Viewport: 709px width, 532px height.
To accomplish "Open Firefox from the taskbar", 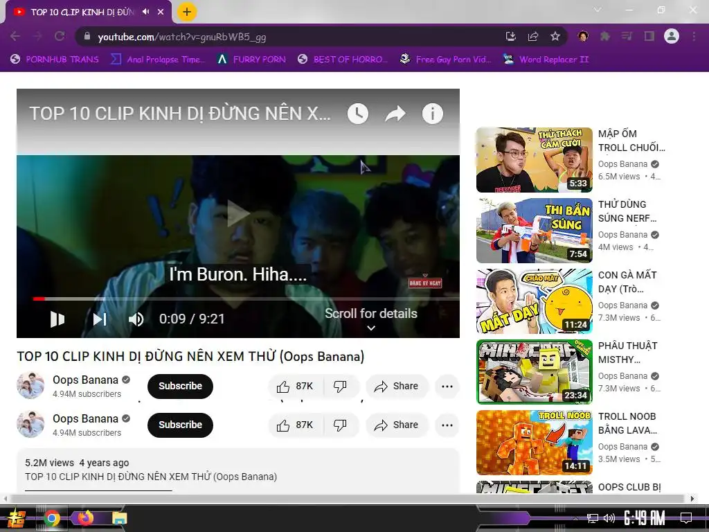I will (x=85, y=517).
